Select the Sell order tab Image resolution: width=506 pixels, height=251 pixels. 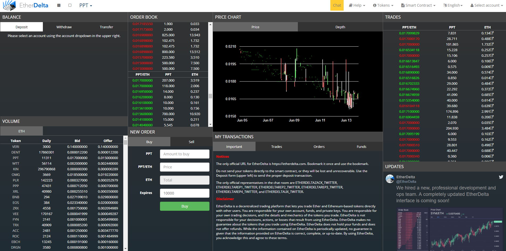point(191,142)
